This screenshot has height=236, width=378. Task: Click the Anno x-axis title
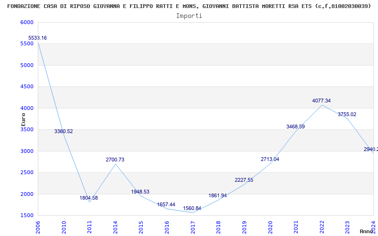tap(367, 231)
